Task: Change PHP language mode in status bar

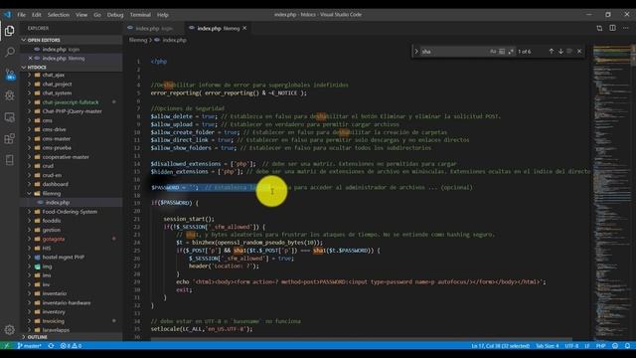Action: (600, 346)
